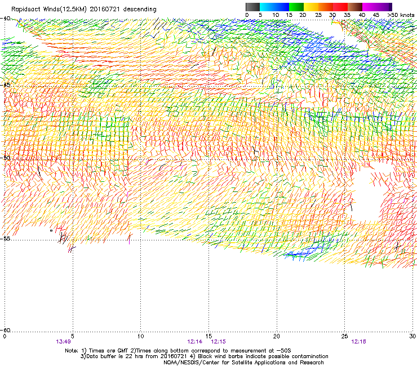Click the purple swath time "12:15"
Image resolution: width=417 pixels, height=366 pixels.
click(x=218, y=342)
